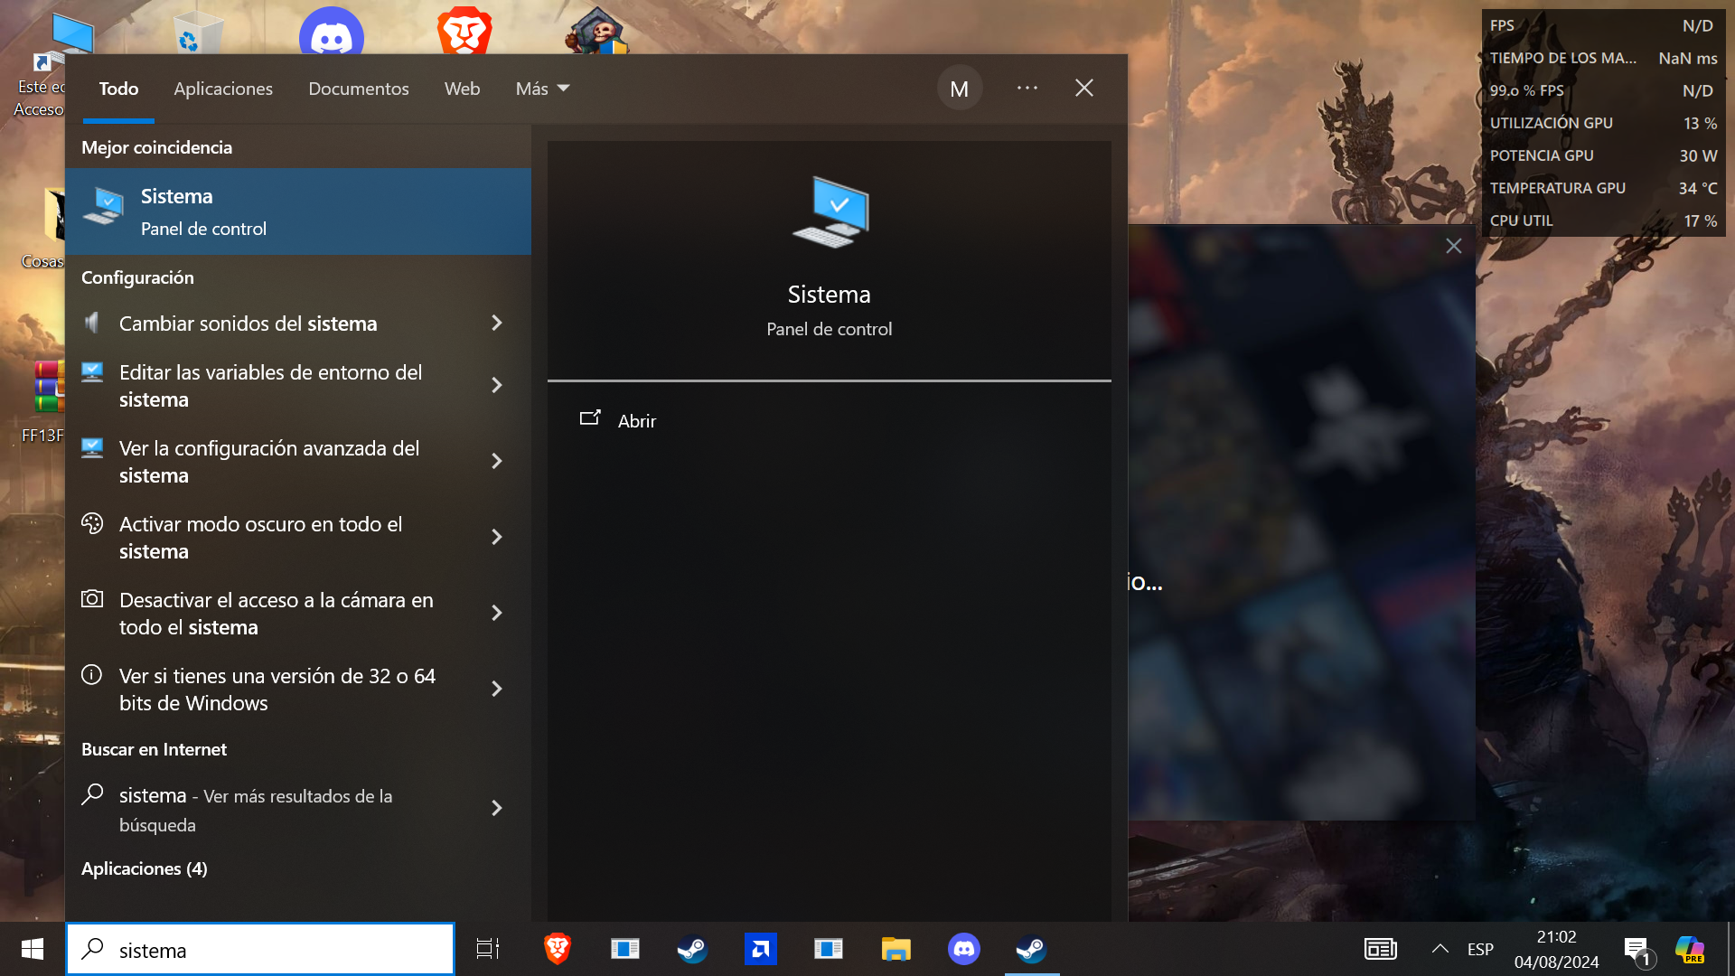Open the Más dropdown filter
The height and width of the screenshot is (976, 1735).
pyautogui.click(x=542, y=89)
